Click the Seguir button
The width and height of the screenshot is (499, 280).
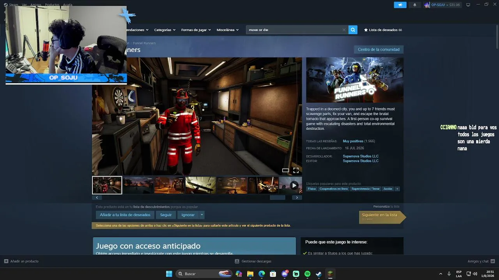click(166, 215)
